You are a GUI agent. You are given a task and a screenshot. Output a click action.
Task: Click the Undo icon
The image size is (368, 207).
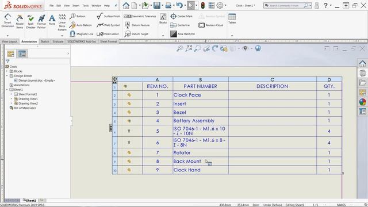[179, 5]
